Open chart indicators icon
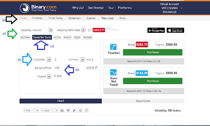The width and height of the screenshot is (210, 126). point(62,111)
